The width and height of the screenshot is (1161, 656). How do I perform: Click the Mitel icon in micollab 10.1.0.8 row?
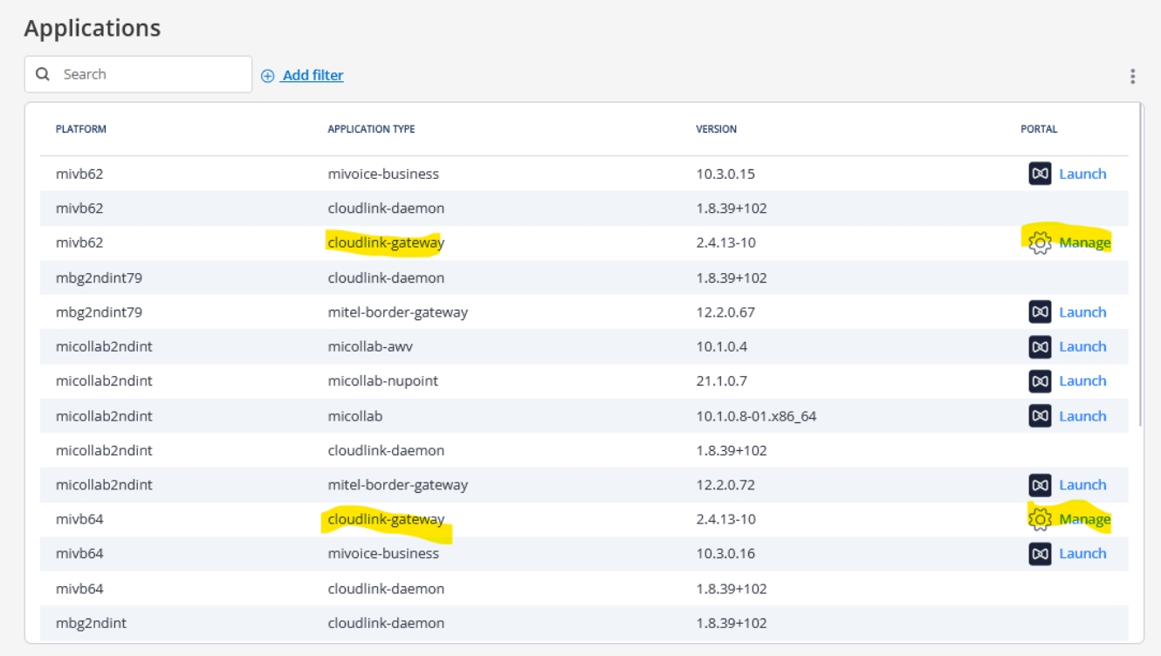coord(1040,415)
